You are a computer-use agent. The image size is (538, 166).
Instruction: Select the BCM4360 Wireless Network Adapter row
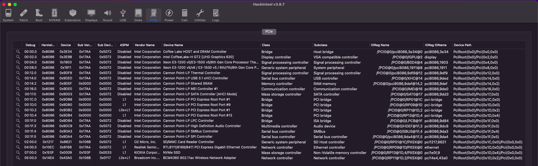point(200,158)
